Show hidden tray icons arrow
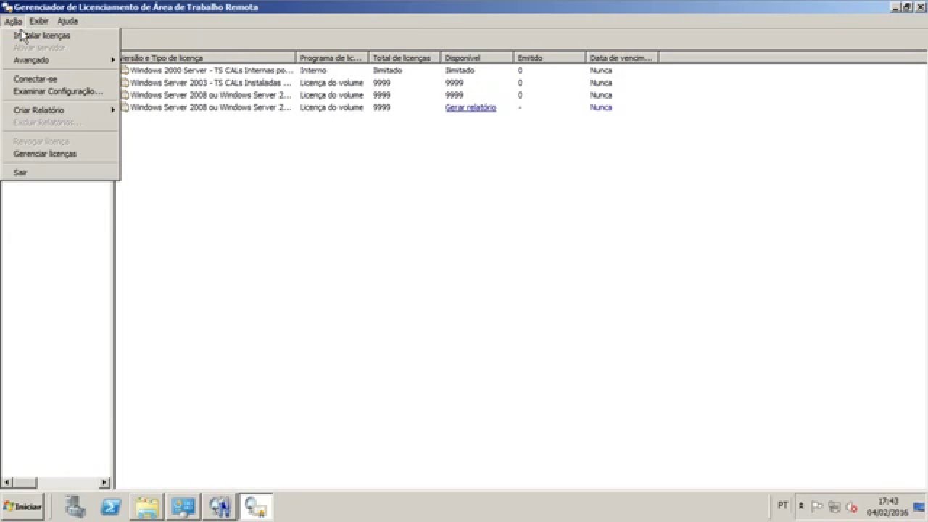This screenshot has height=522, width=928. [x=801, y=506]
